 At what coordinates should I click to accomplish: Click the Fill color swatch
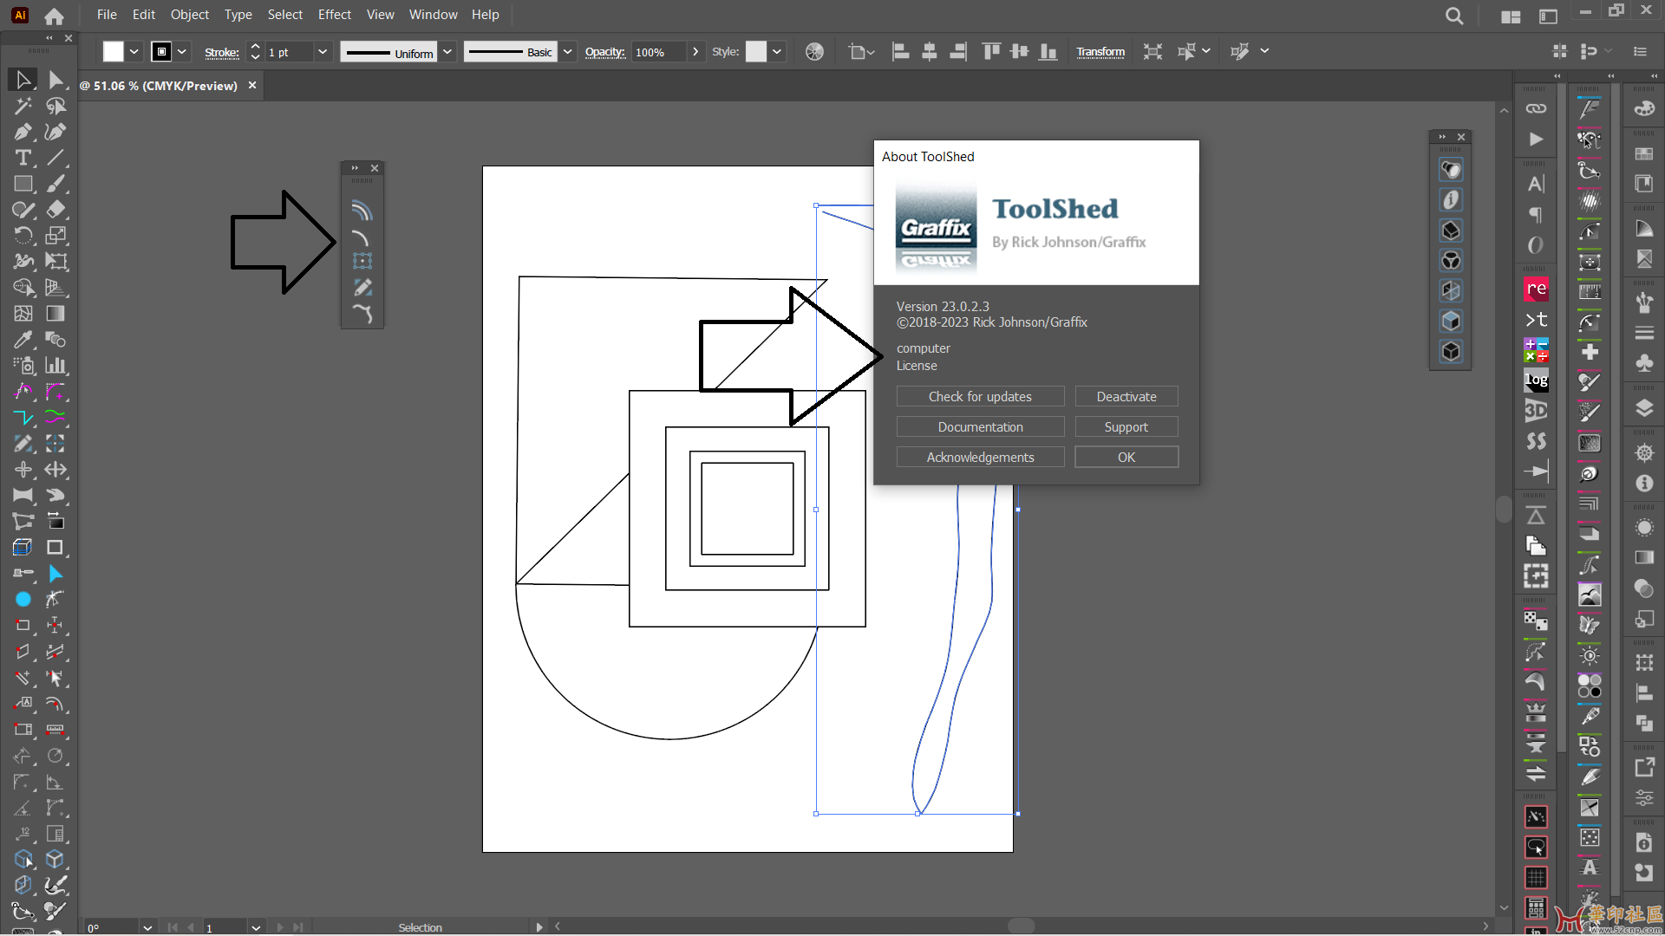tap(114, 52)
